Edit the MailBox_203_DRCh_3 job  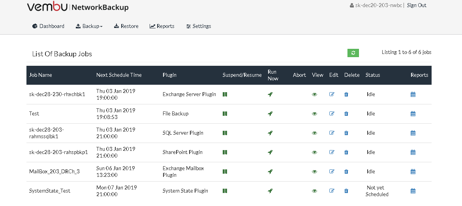pyautogui.click(x=332, y=171)
